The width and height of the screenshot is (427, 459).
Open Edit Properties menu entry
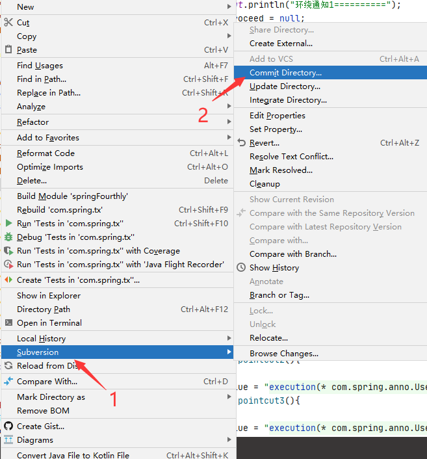tap(330, 115)
